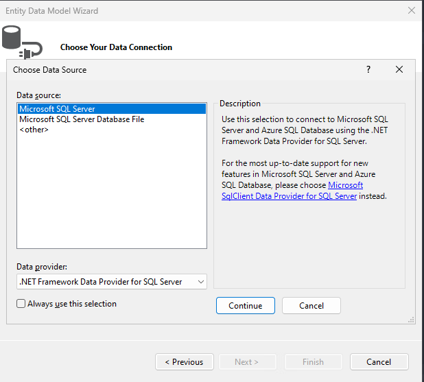
Task: Click the Continue button
Action: tap(246, 305)
